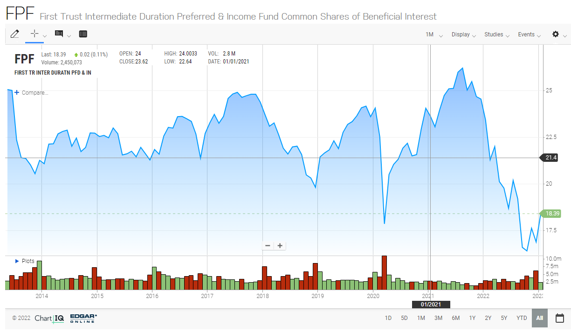Switch range to YTD
571x333 pixels.
coord(522,318)
